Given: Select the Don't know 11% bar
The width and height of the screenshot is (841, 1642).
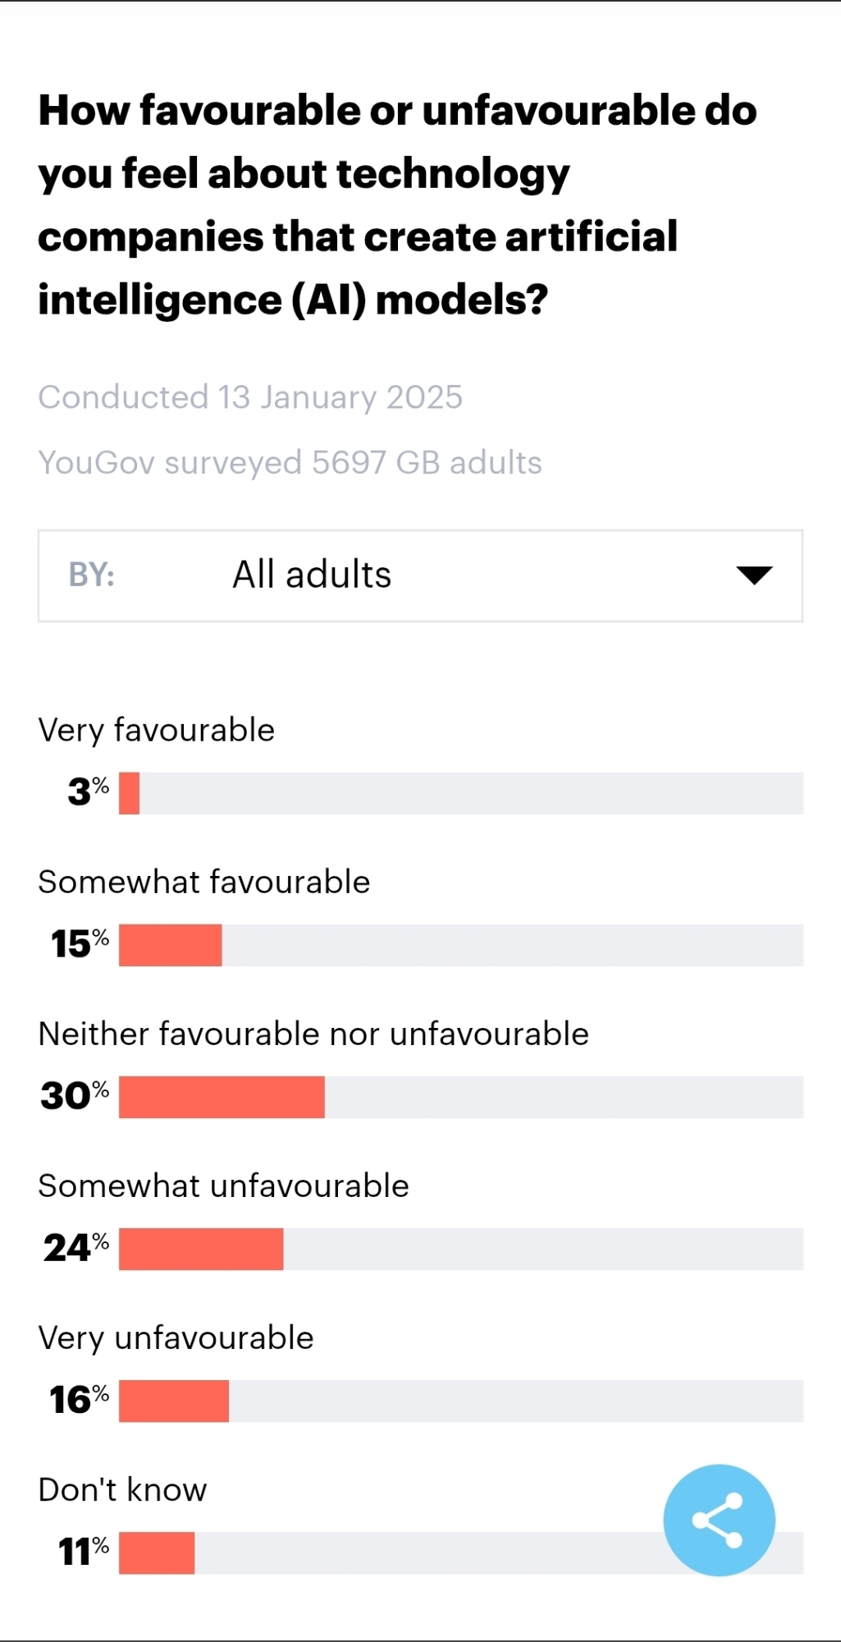Looking at the screenshot, I should (157, 1553).
